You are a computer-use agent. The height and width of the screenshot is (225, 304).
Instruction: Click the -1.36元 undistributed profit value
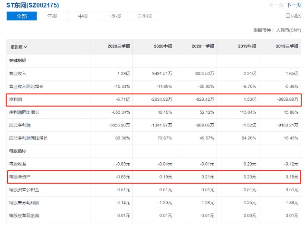(x=291, y=203)
